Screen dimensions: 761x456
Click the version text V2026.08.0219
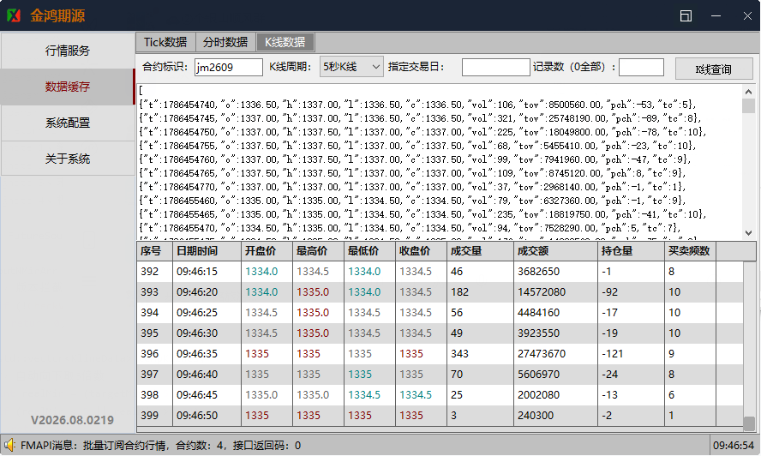click(72, 420)
